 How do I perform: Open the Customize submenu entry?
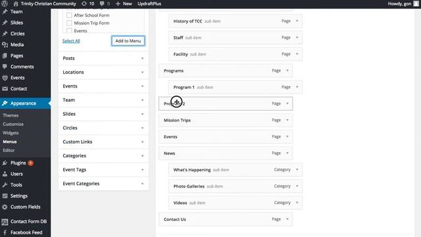coord(13,124)
